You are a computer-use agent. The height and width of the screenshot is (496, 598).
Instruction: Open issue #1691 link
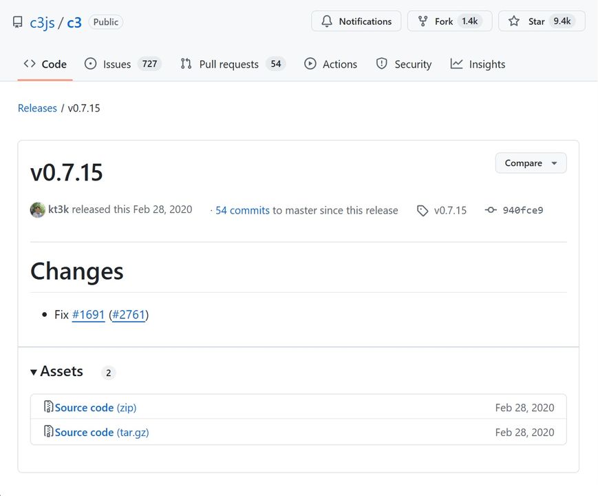pyautogui.click(x=88, y=315)
